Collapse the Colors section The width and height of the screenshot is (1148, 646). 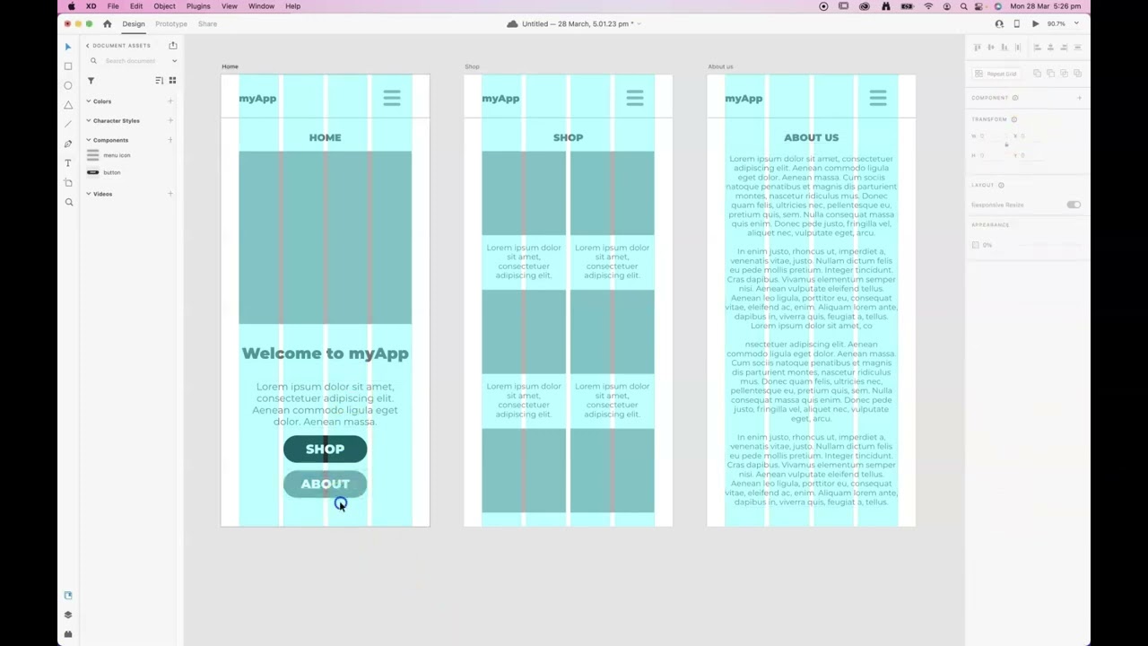(x=88, y=101)
